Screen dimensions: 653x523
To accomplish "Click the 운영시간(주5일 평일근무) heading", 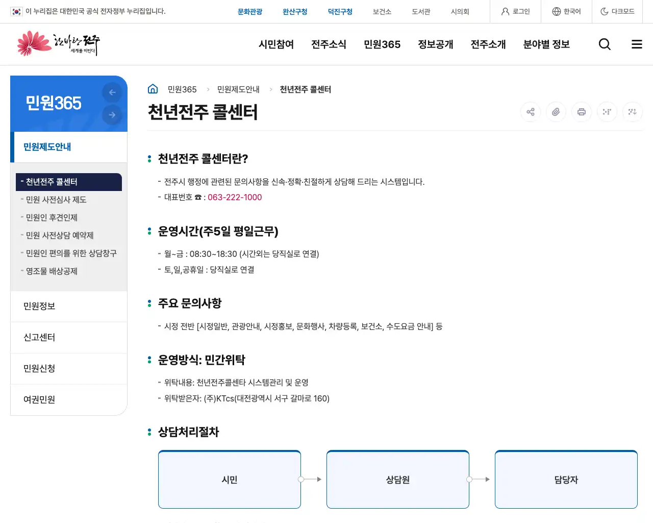I will click(218, 231).
